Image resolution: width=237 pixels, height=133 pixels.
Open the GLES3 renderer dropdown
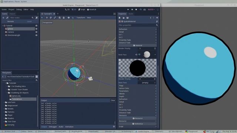tap(151, 10)
